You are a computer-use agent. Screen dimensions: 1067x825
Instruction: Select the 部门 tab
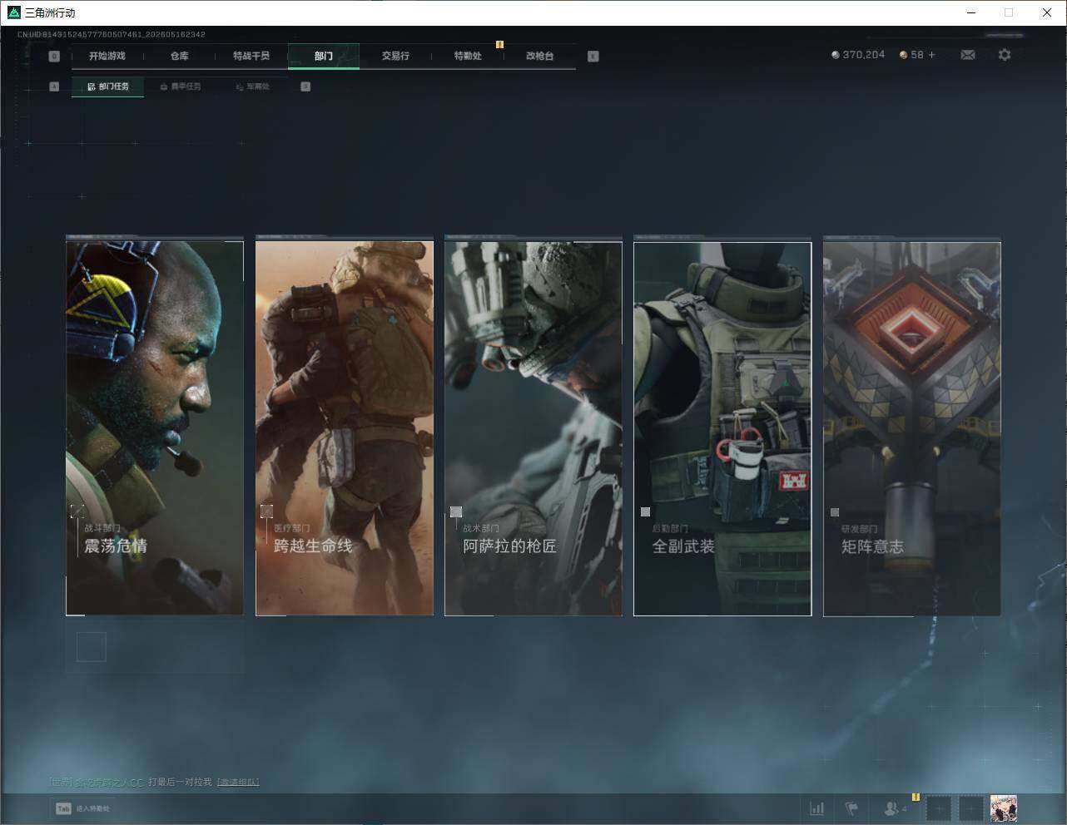(x=324, y=56)
